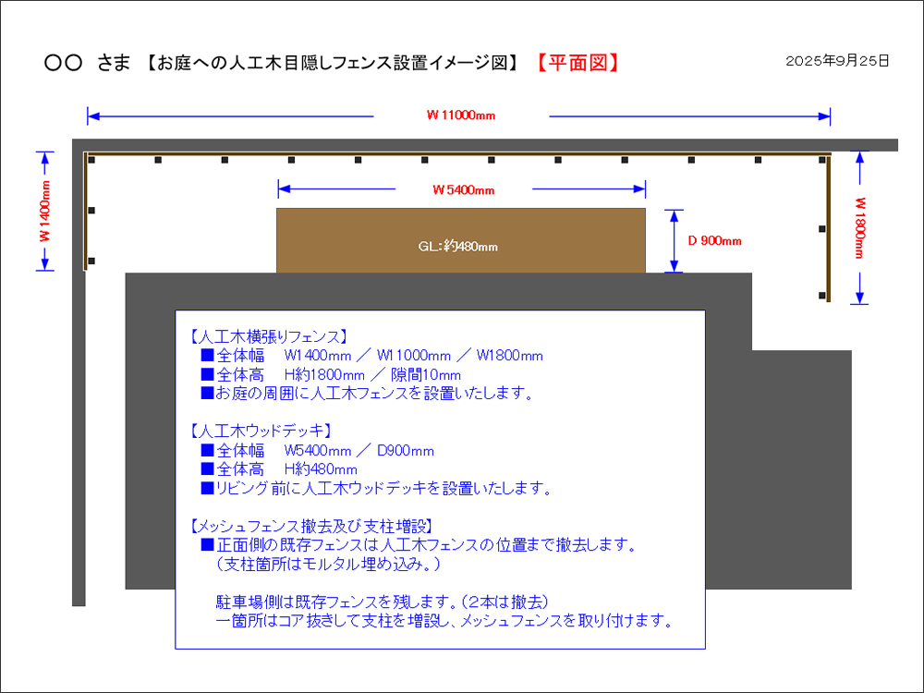Image resolution: width=924 pixels, height=693 pixels.
Task: Click the 【人工木横張りフェンス】 heading
Action: click(x=268, y=336)
